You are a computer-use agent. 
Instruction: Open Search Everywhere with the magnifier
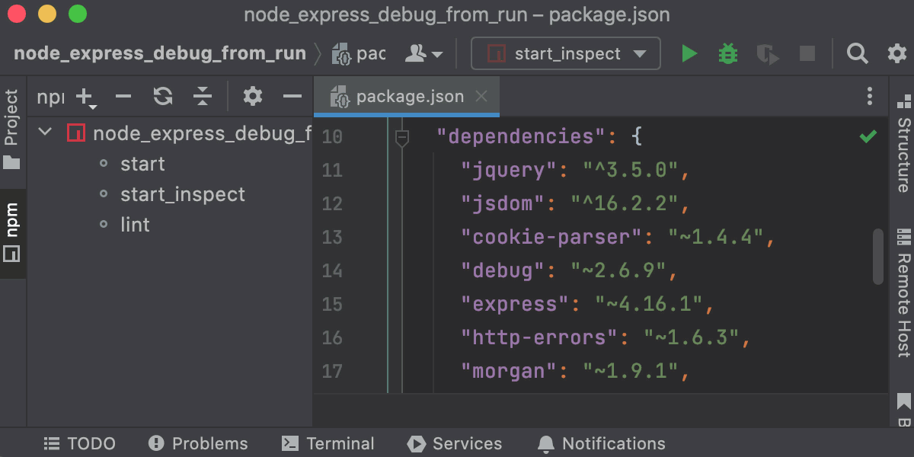[x=857, y=53]
